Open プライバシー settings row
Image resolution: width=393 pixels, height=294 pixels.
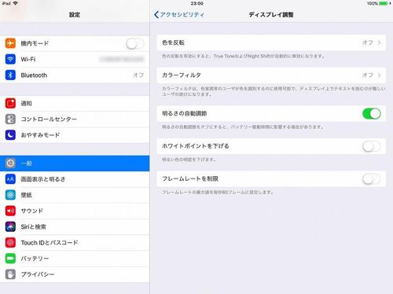click(x=75, y=274)
